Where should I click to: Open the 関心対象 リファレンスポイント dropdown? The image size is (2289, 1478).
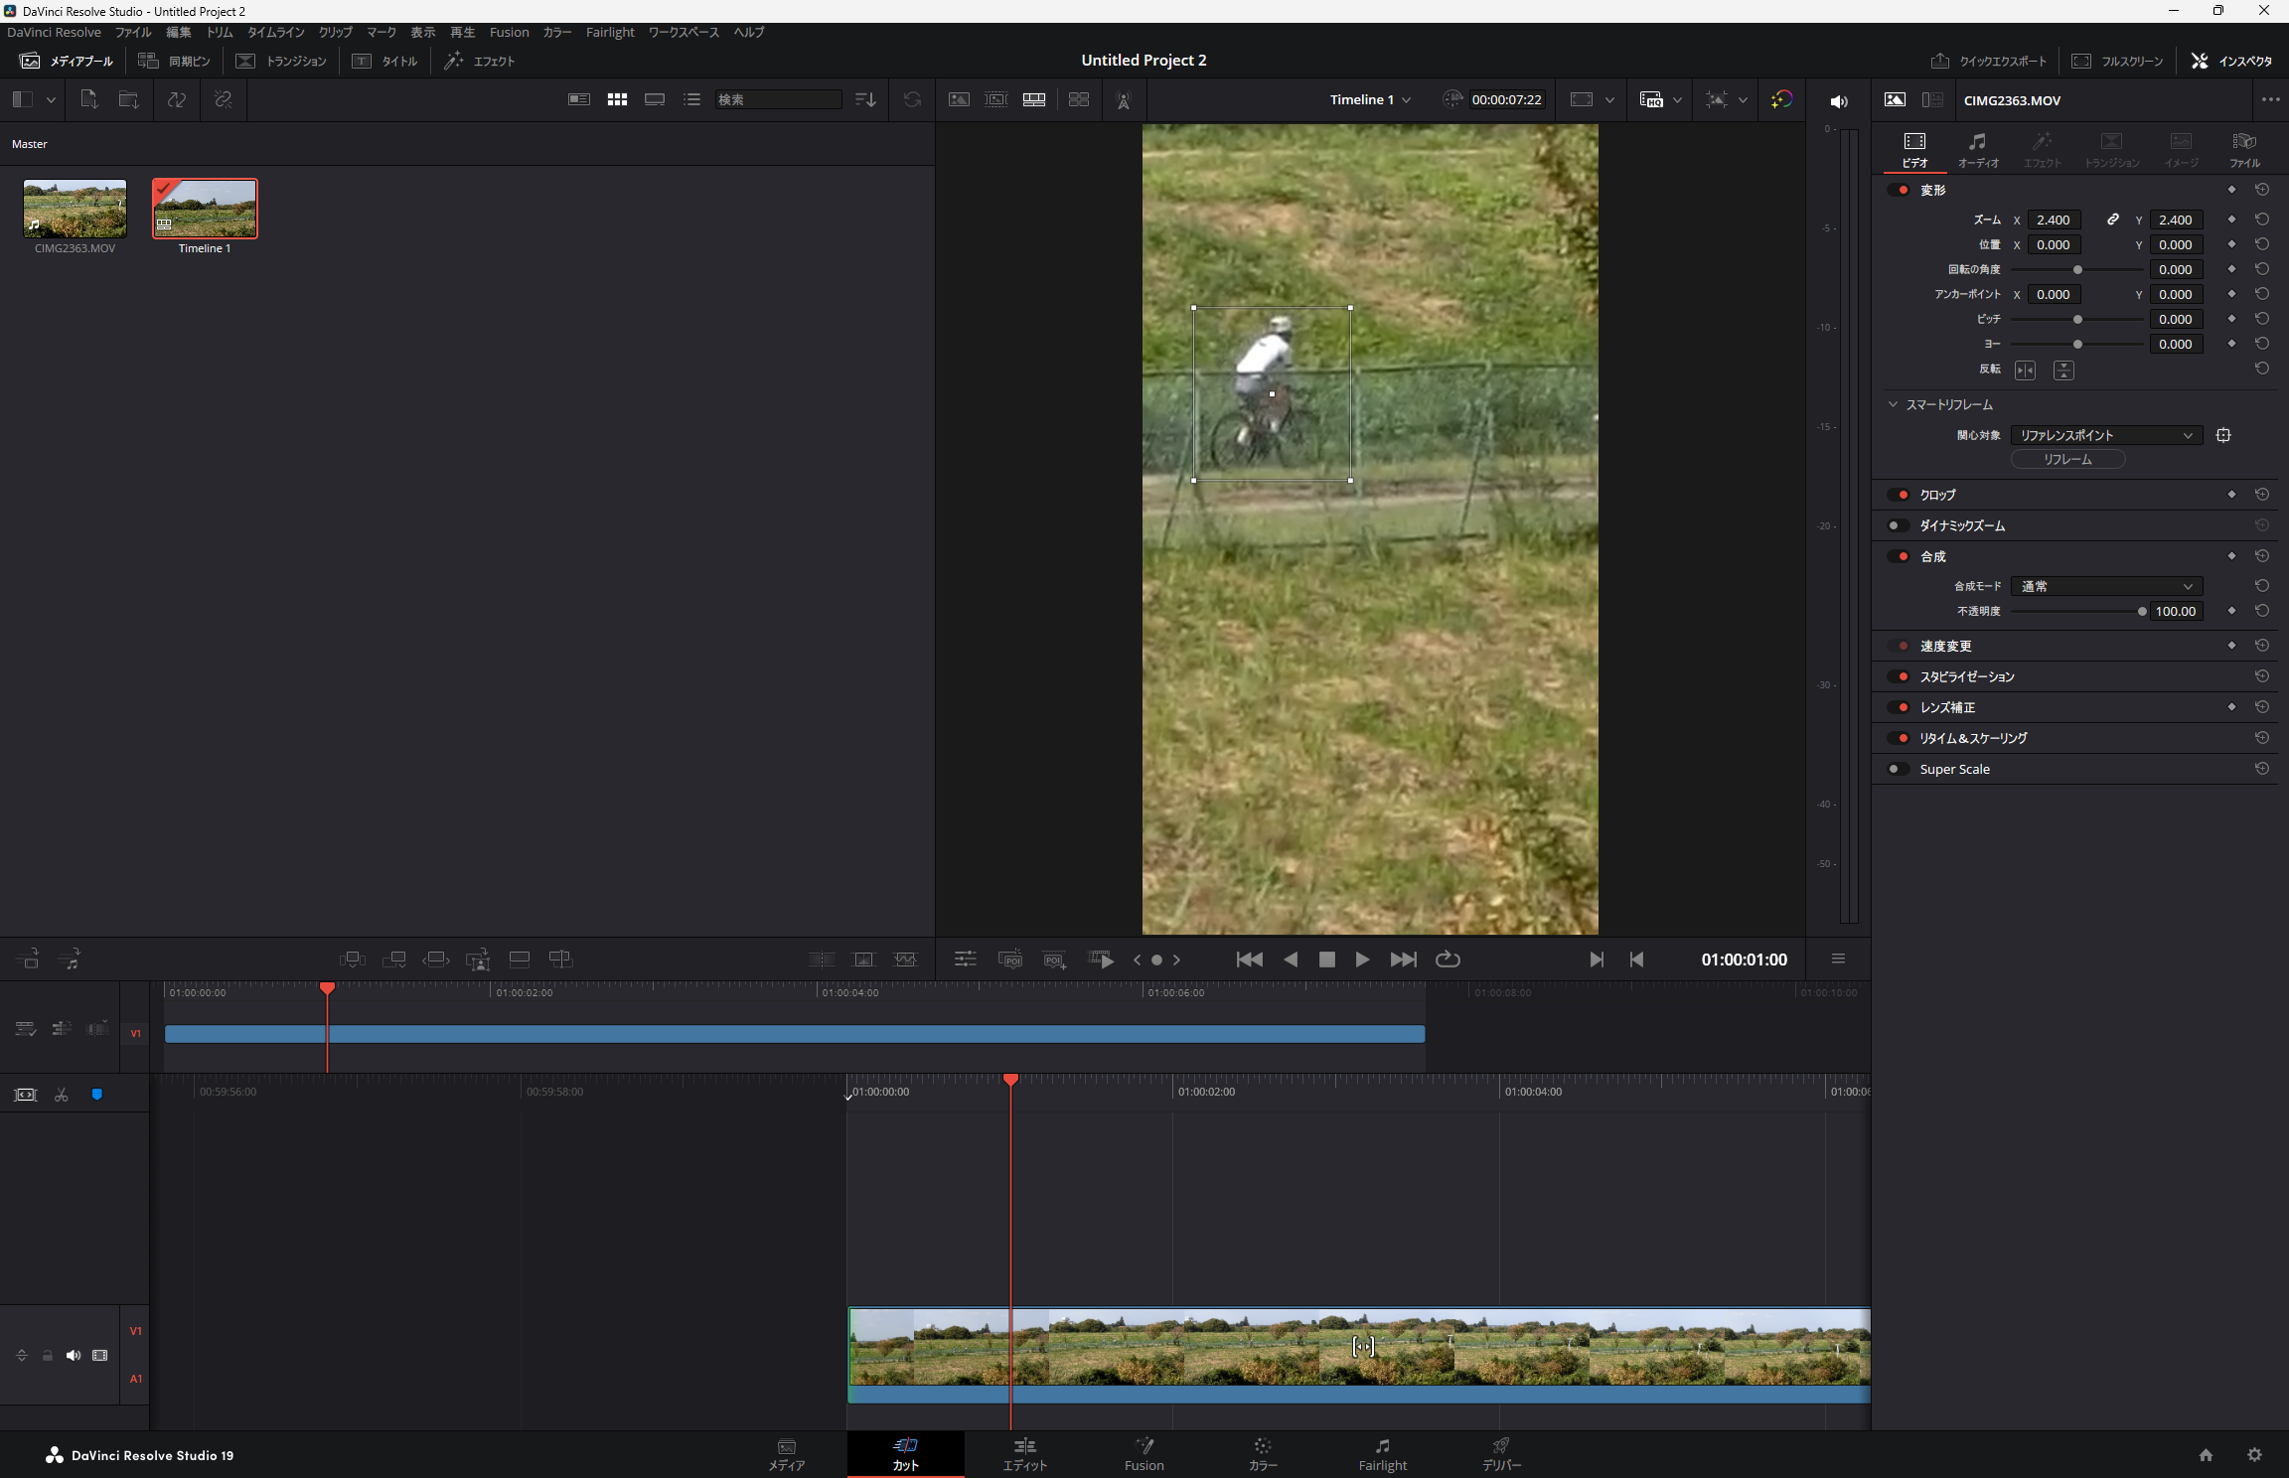(x=2105, y=435)
